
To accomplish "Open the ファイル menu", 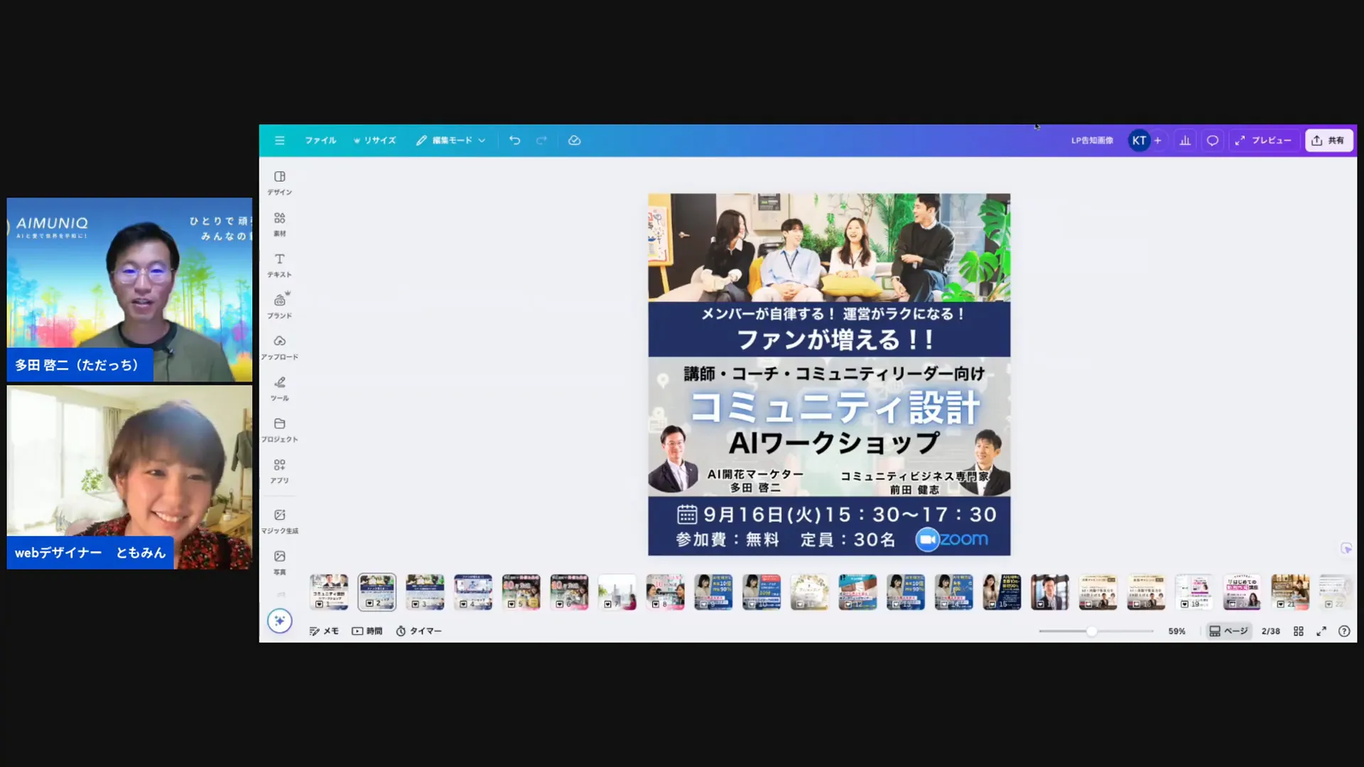I will point(320,141).
